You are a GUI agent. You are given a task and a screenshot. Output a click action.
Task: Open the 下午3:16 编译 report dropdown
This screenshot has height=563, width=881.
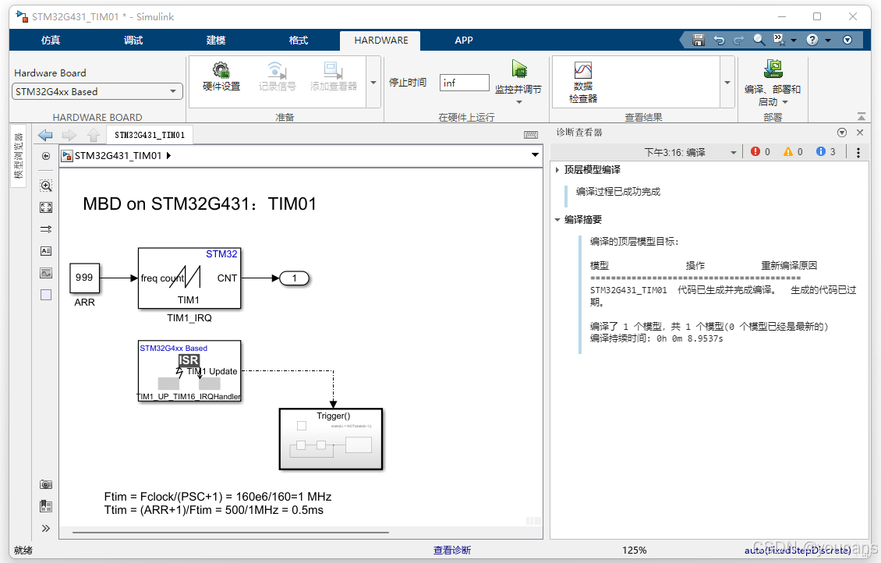click(x=733, y=153)
